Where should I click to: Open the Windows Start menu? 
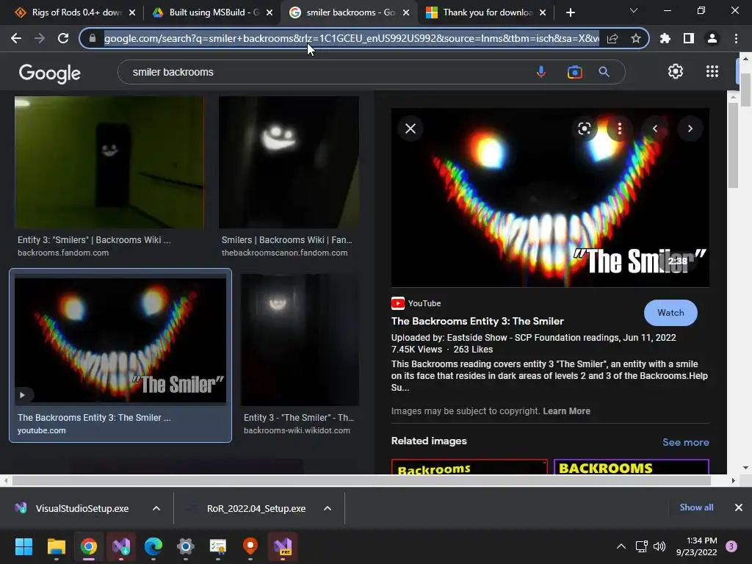point(23,546)
